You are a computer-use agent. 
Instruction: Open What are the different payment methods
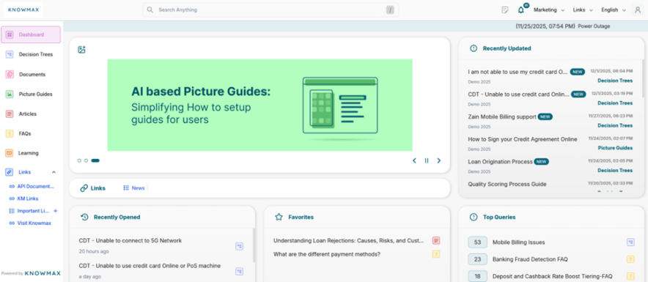[x=327, y=254]
